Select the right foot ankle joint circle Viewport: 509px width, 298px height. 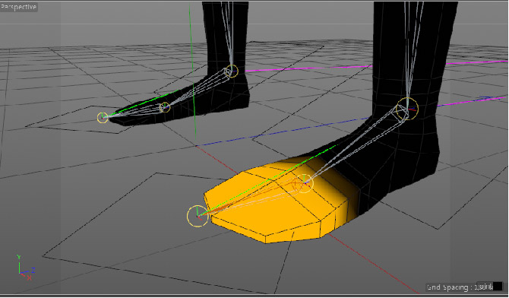click(x=407, y=109)
